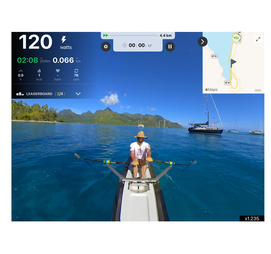The height and width of the screenshot is (254, 271).
Task: Toggle the green 02:08 pace display
Action: click(28, 60)
